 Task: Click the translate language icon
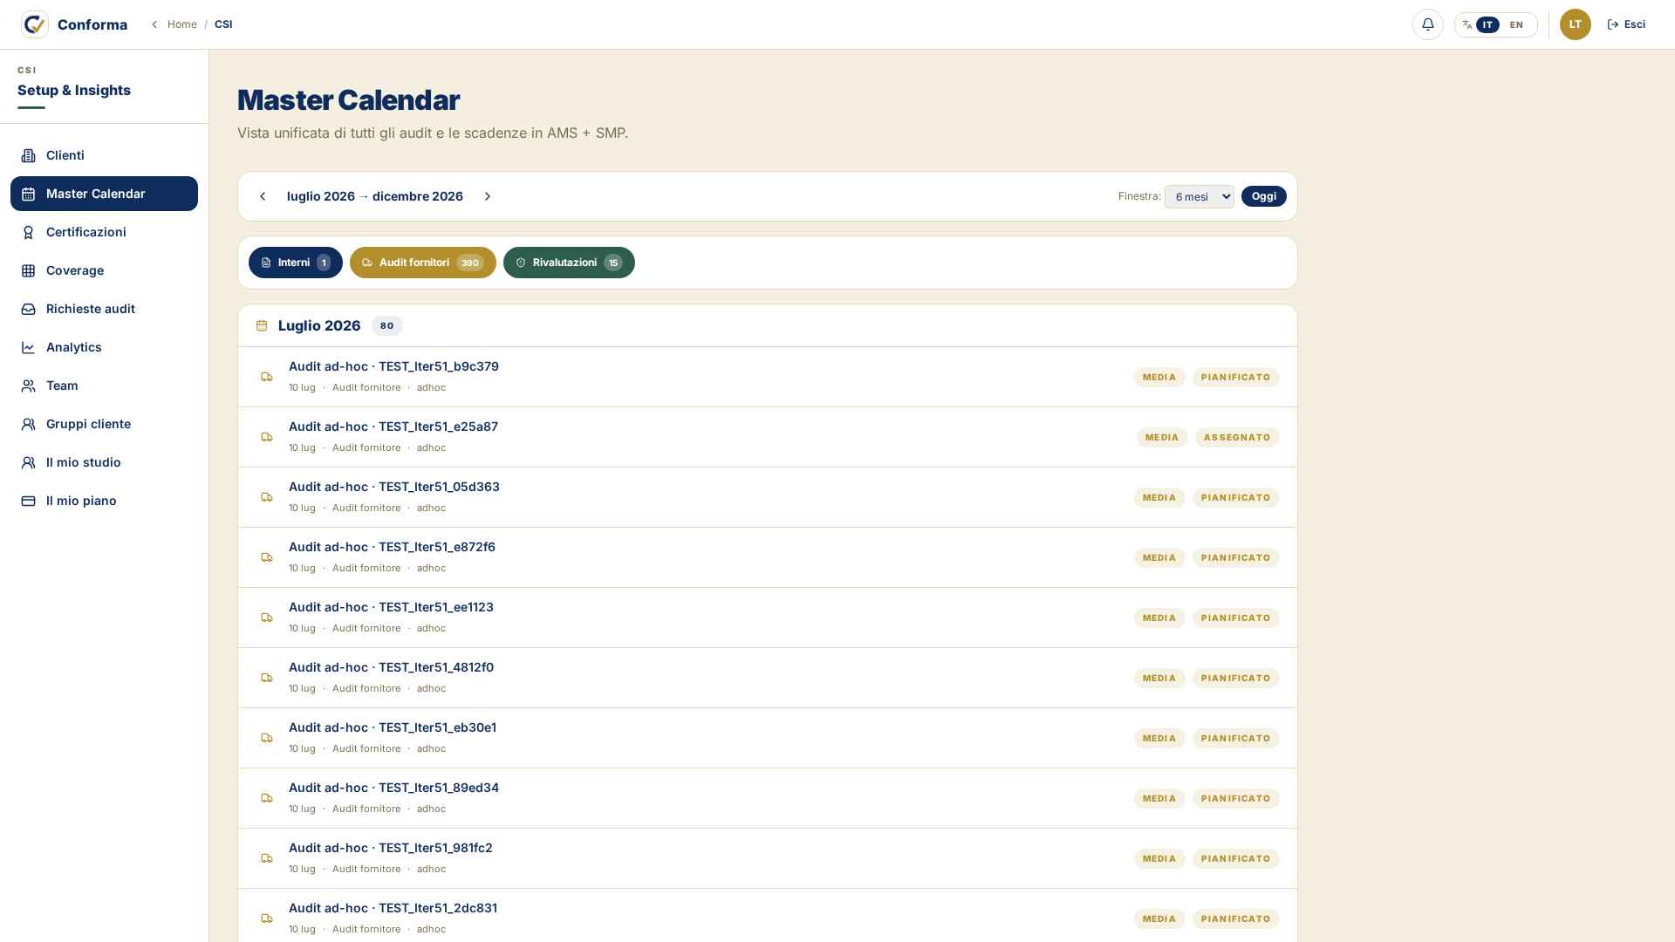[1467, 24]
